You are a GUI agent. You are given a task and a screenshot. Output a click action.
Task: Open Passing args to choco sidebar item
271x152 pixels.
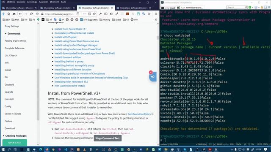click(x=15, y=41)
